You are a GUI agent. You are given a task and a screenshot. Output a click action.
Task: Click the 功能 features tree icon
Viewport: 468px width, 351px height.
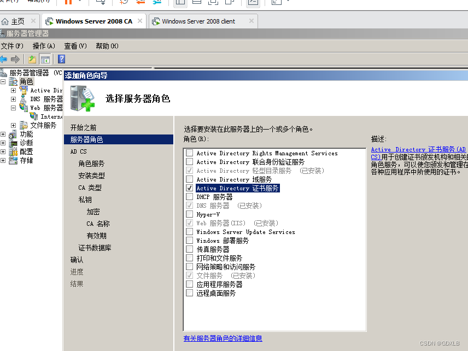pos(13,134)
